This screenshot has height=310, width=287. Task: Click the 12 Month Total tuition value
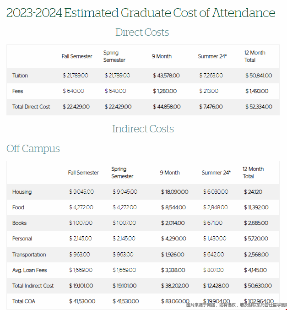click(x=259, y=76)
